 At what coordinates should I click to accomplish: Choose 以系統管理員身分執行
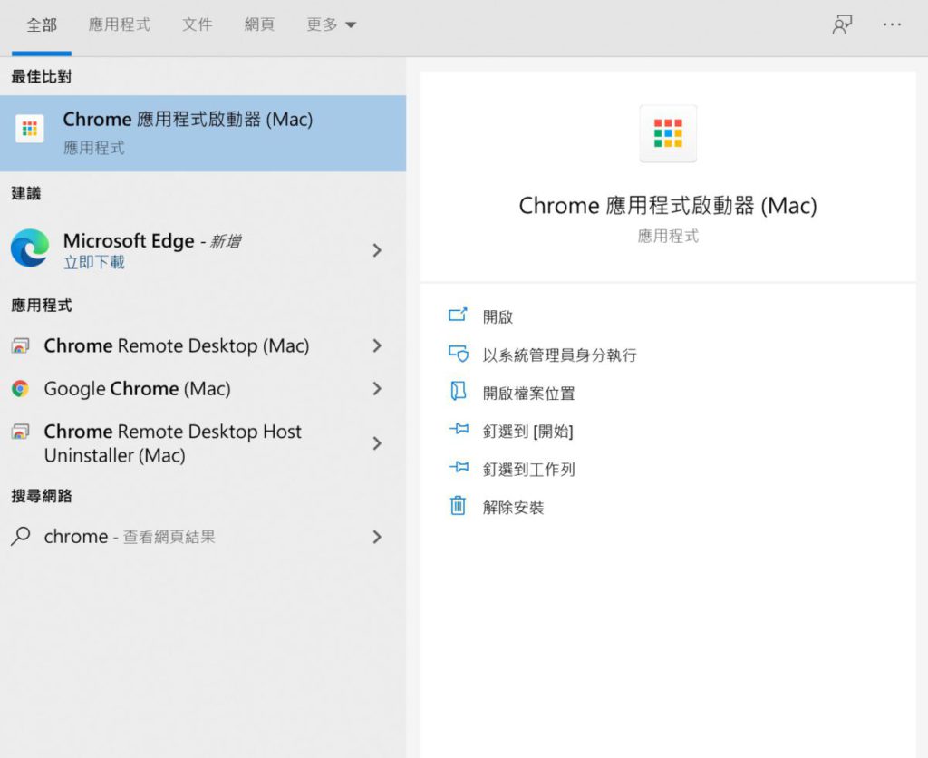pos(559,355)
